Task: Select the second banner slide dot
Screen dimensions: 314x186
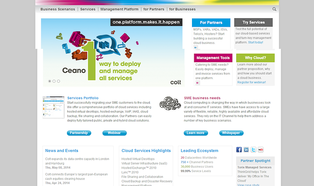Action: click(54, 81)
